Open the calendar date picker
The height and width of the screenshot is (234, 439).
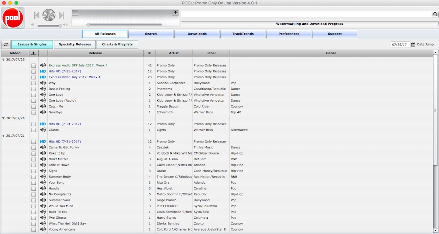pos(413,44)
